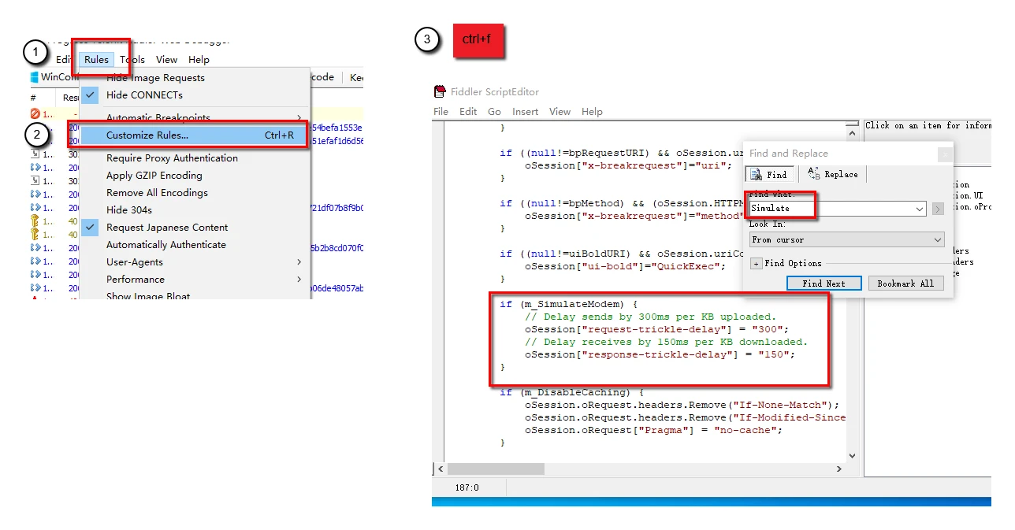Image resolution: width=1015 pixels, height=530 pixels.
Task: Switch to the Find tab
Action: (771, 175)
